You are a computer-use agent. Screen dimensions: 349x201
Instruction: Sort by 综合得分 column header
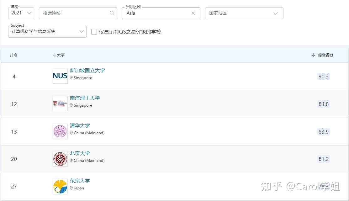coord(323,55)
